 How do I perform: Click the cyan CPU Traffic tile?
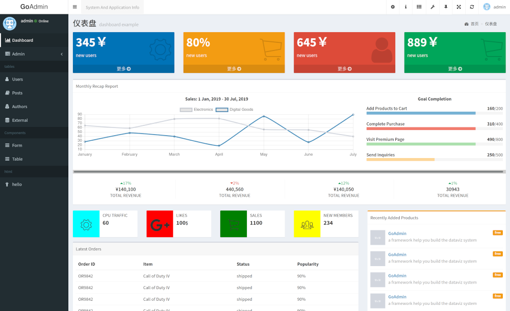point(86,224)
